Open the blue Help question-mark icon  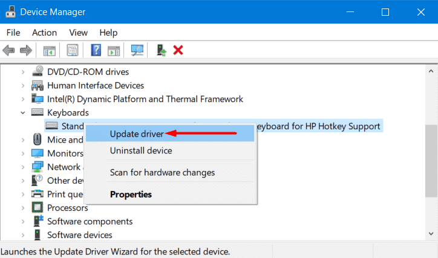tap(96, 51)
